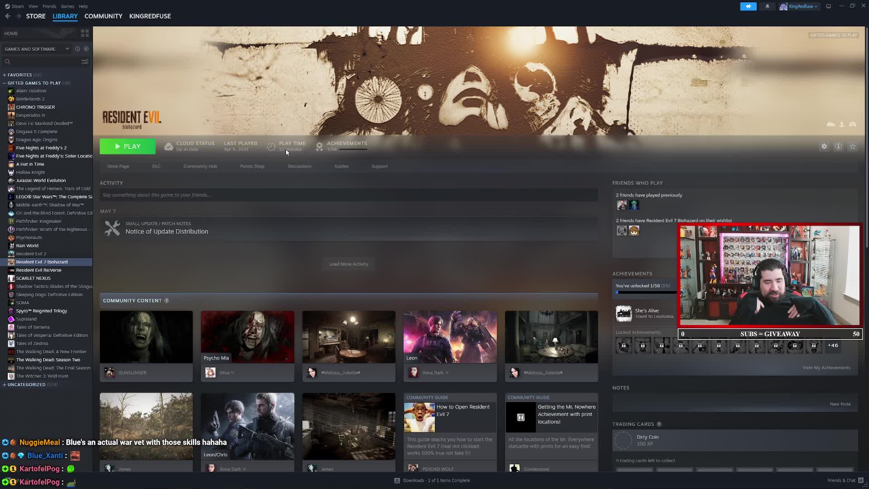The width and height of the screenshot is (869, 489).
Task: Open the Friends menu
Action: (x=49, y=6)
